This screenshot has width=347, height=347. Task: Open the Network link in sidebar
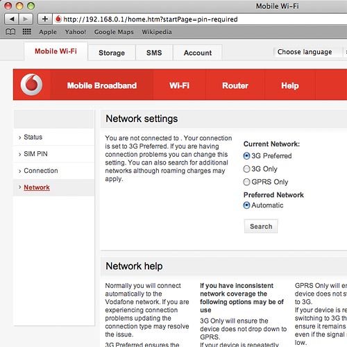[37, 187]
